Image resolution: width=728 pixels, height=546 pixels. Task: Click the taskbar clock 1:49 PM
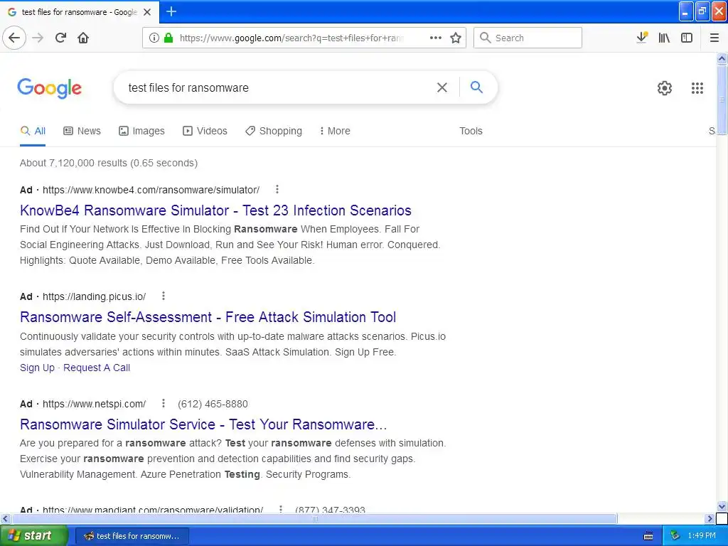point(702,536)
